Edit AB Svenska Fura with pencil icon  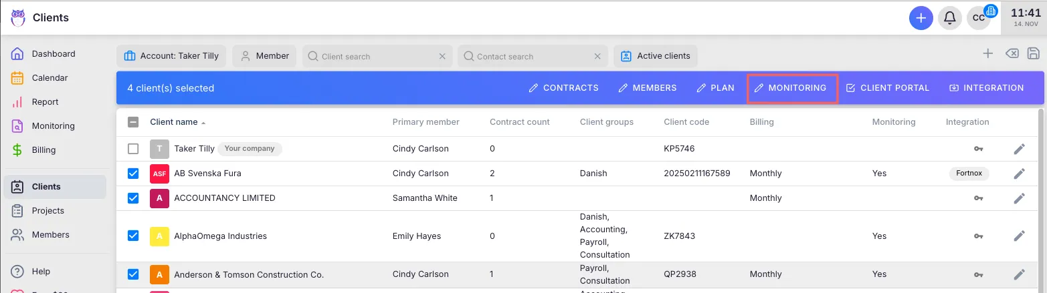1019,174
